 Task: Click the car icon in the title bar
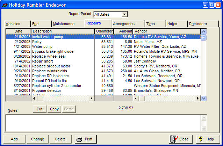[x=5, y=5]
